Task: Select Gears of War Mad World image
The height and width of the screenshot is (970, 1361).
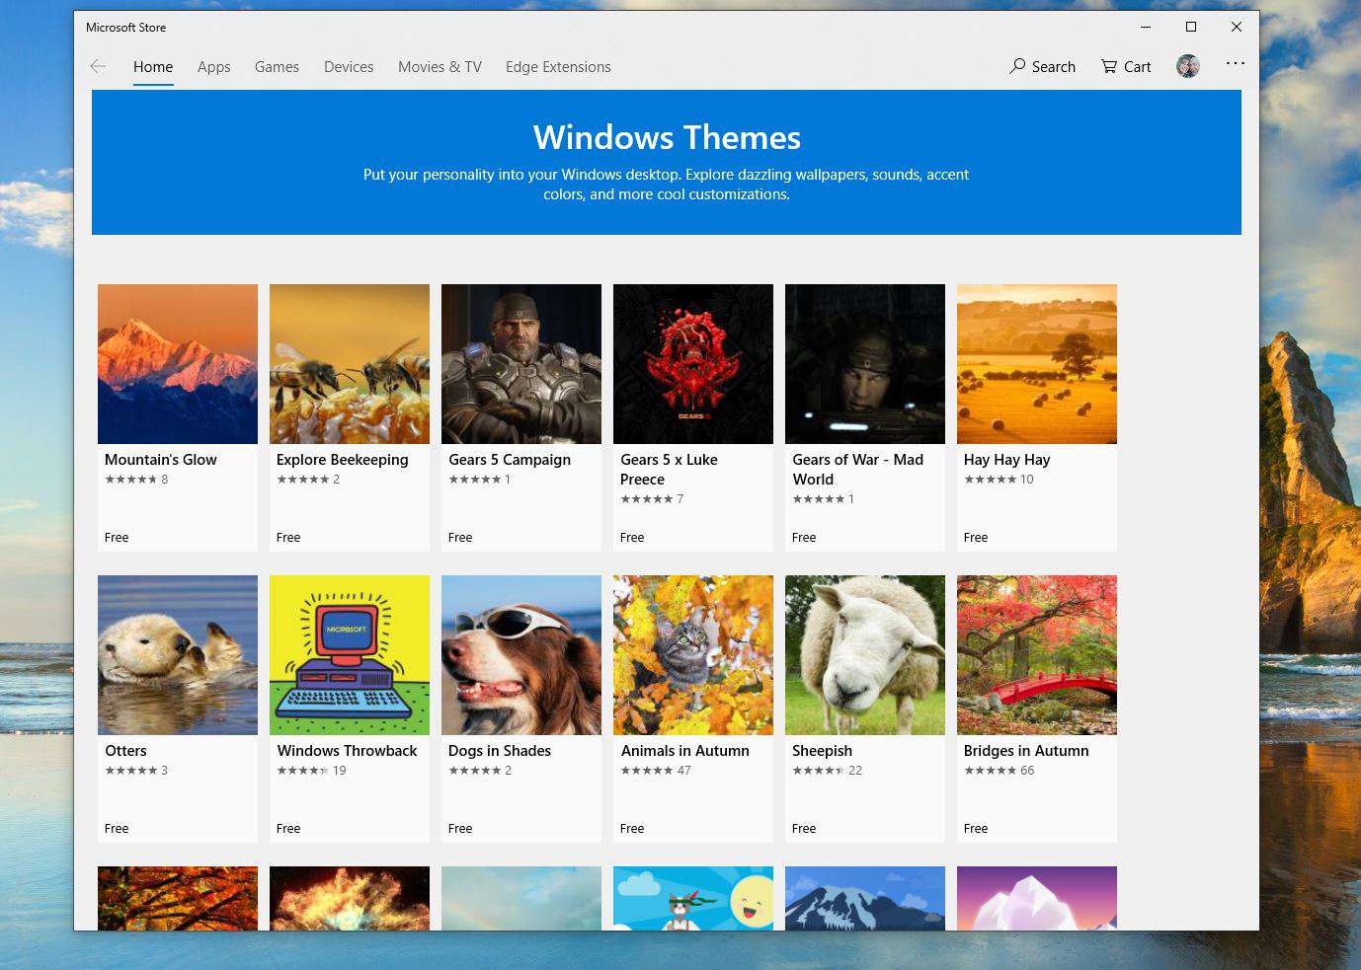Action: tap(865, 364)
